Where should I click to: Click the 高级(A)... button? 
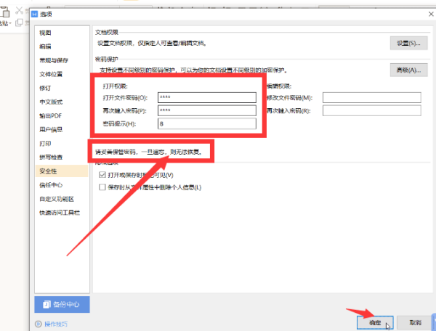408,70
